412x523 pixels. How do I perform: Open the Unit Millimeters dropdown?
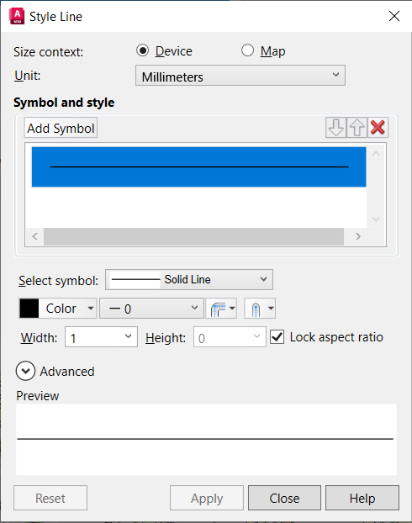pyautogui.click(x=240, y=76)
